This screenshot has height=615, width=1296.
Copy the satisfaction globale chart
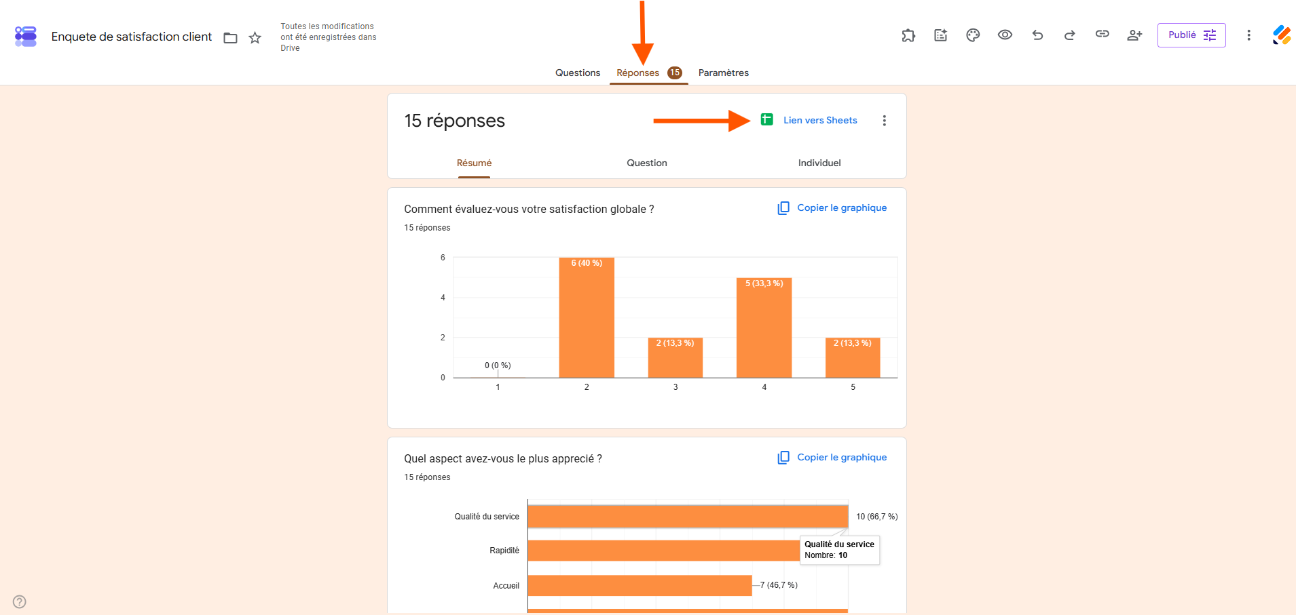click(x=832, y=208)
